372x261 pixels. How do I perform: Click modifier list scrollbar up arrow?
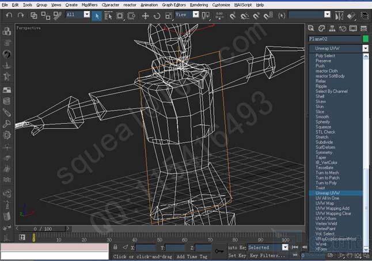366,56
